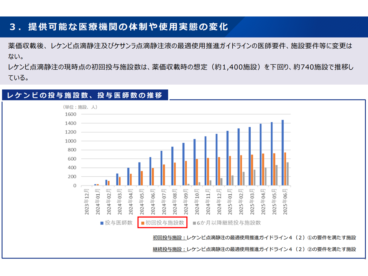Select the 投与医師数 legend label
The width and height of the screenshot is (368, 276).
119,223
